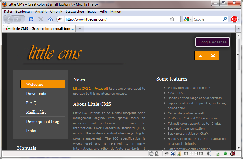Image resolution: width=243 pixels, height=159 pixels.
Task: Click the page scrollbar down arrow
Action: point(238,148)
